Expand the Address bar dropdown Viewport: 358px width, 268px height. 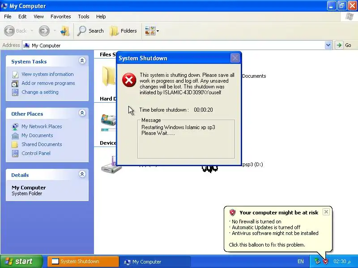tap(328, 45)
